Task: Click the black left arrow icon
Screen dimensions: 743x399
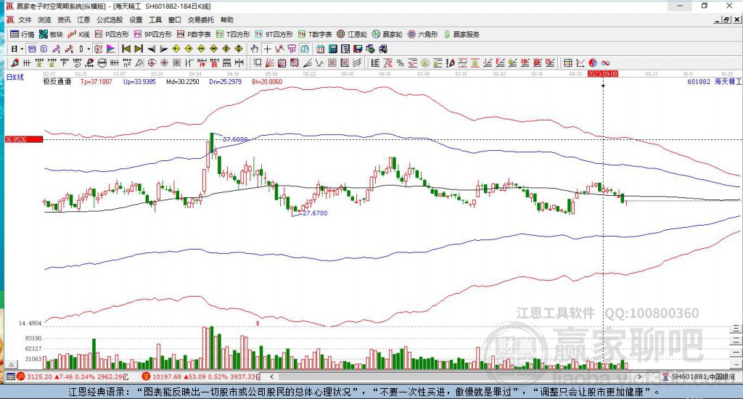Action: pos(151,49)
